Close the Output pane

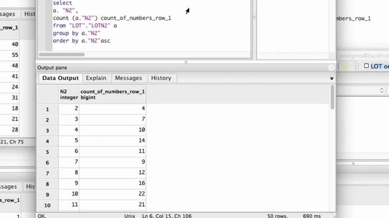tap(331, 67)
